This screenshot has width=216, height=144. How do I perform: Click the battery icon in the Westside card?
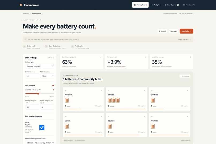pos(153,100)
